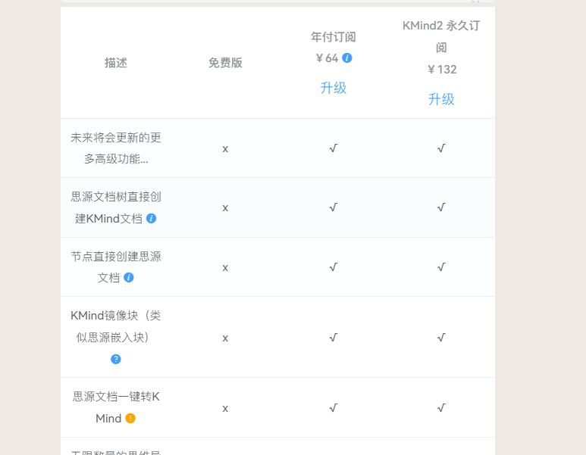The width and height of the screenshot is (586, 455).
Task: Click the question mark icon under KMind镜像块
Action: point(116,359)
